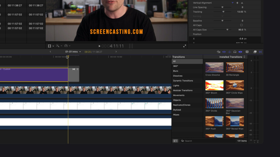Expand the enhancements dropdown arrow

pos(61,46)
